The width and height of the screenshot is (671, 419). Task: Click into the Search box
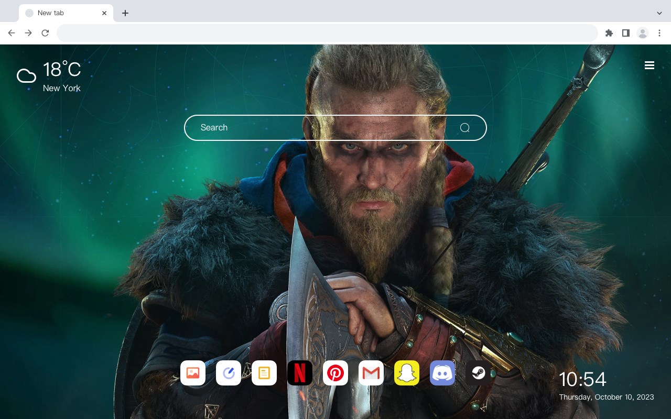(335, 128)
